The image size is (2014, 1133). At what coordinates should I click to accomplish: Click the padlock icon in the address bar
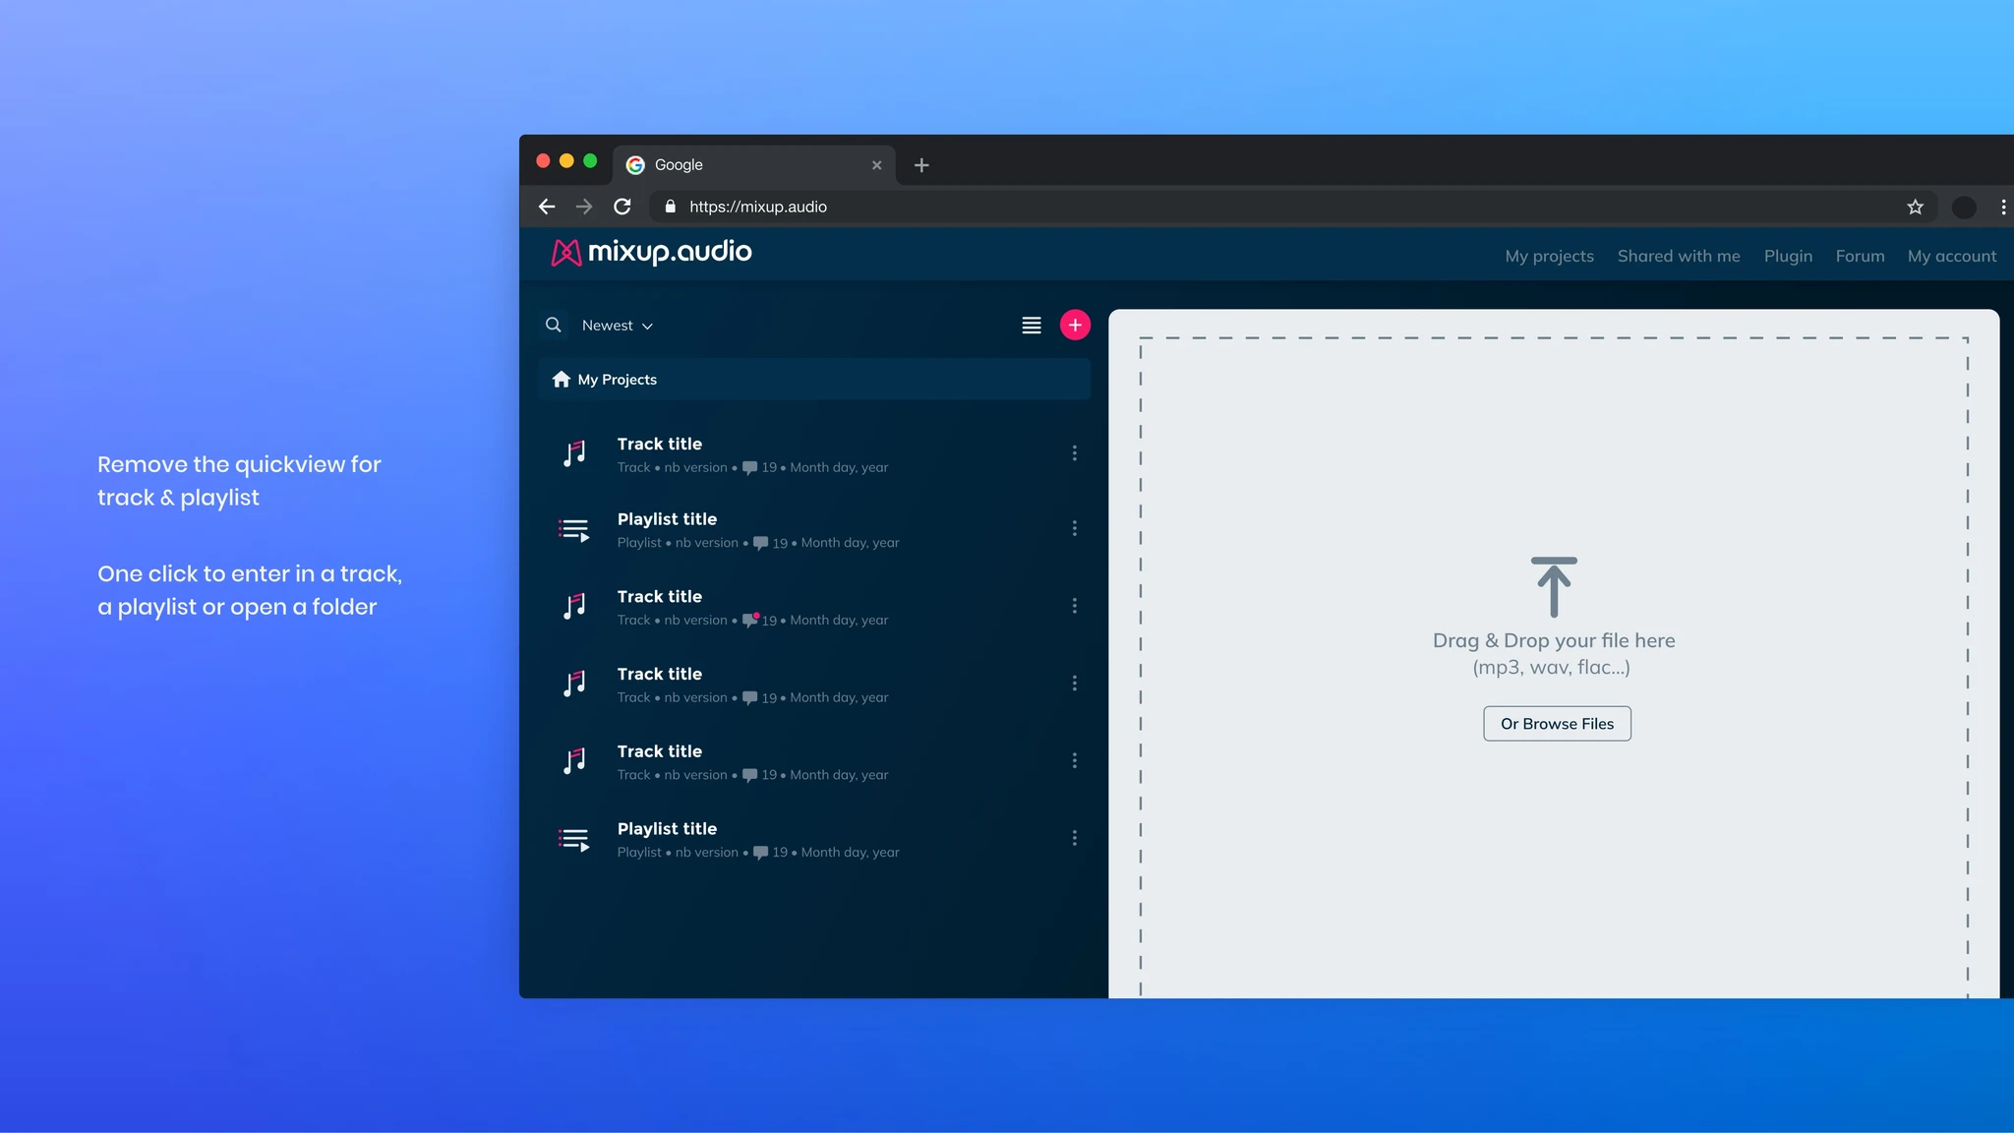pos(671,207)
